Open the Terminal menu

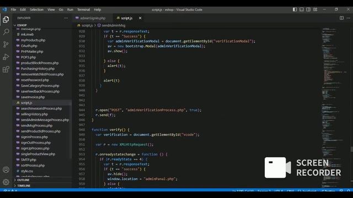(x=83, y=10)
